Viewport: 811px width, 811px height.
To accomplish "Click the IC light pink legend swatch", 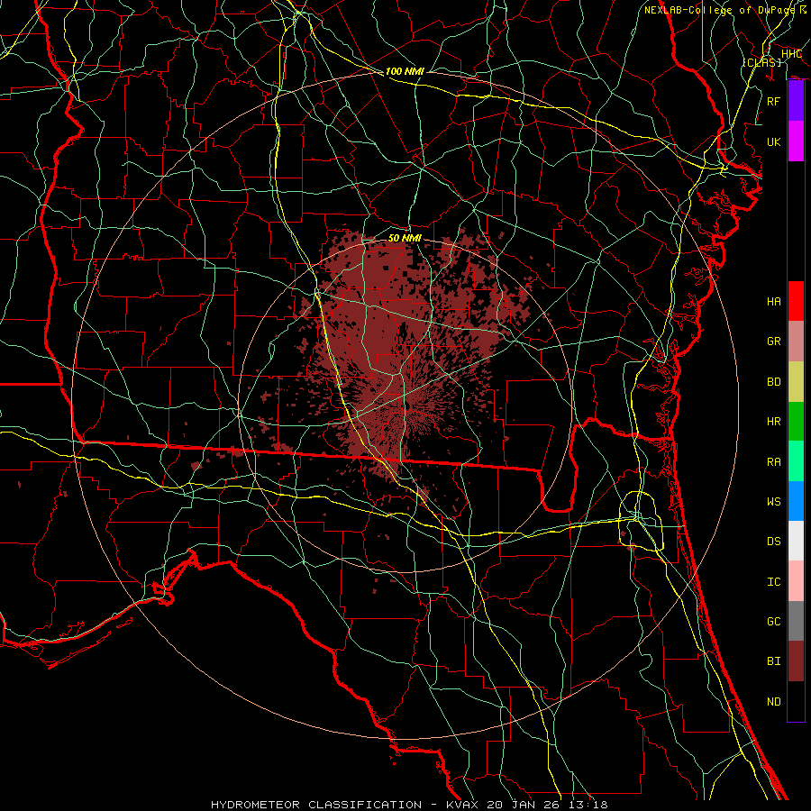I will [x=796, y=581].
